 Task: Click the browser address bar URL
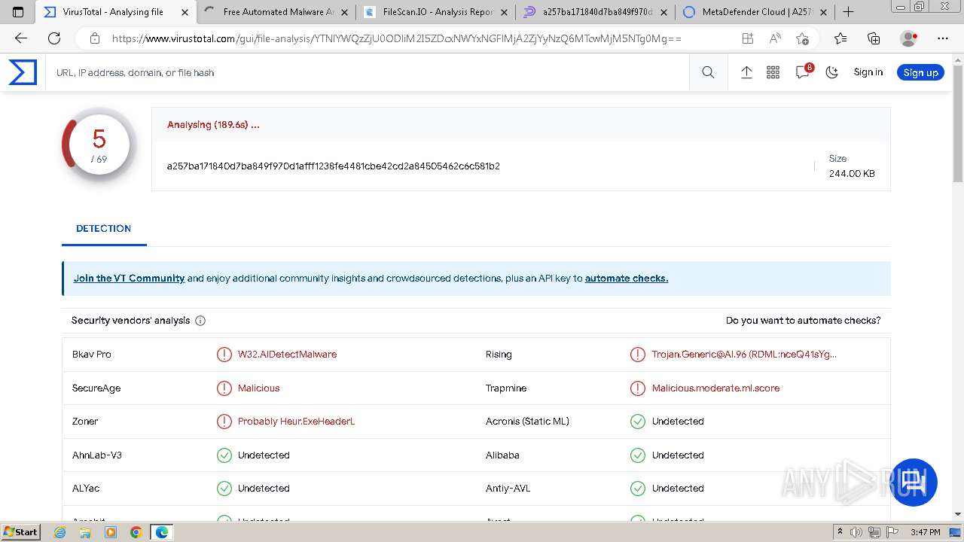(x=396, y=38)
